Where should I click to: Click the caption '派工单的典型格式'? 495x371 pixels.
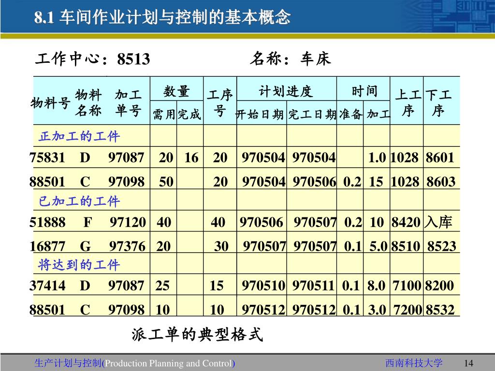tap(197, 334)
